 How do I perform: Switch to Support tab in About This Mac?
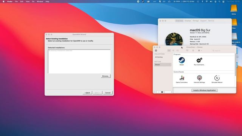[203, 21]
